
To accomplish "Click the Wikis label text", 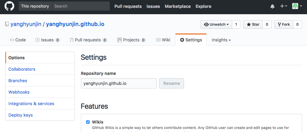I will pos(98,122).
